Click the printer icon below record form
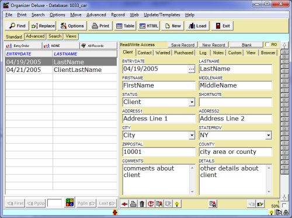Image resolution: width=292 pixels, height=218 pixels. pos(133,204)
